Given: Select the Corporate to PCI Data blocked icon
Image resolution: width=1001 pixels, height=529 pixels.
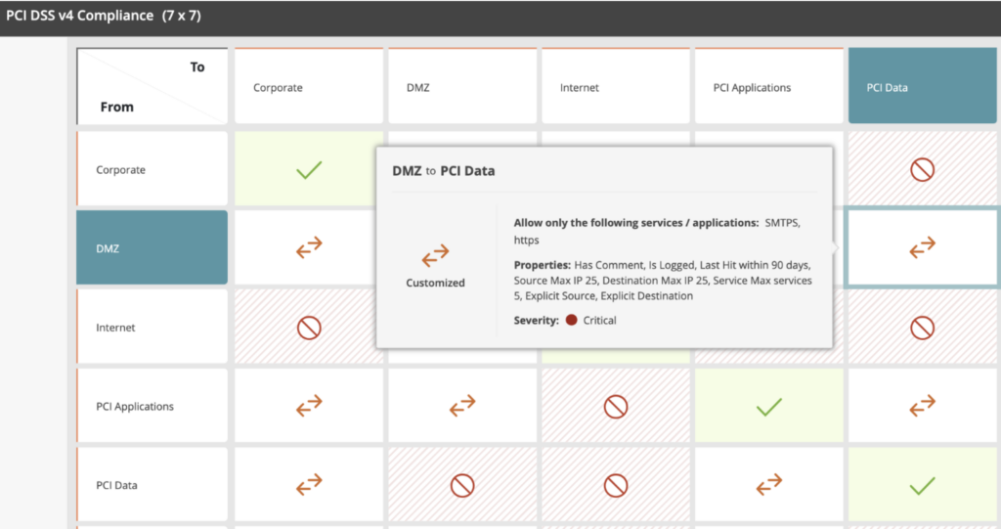Looking at the screenshot, I should (x=922, y=170).
